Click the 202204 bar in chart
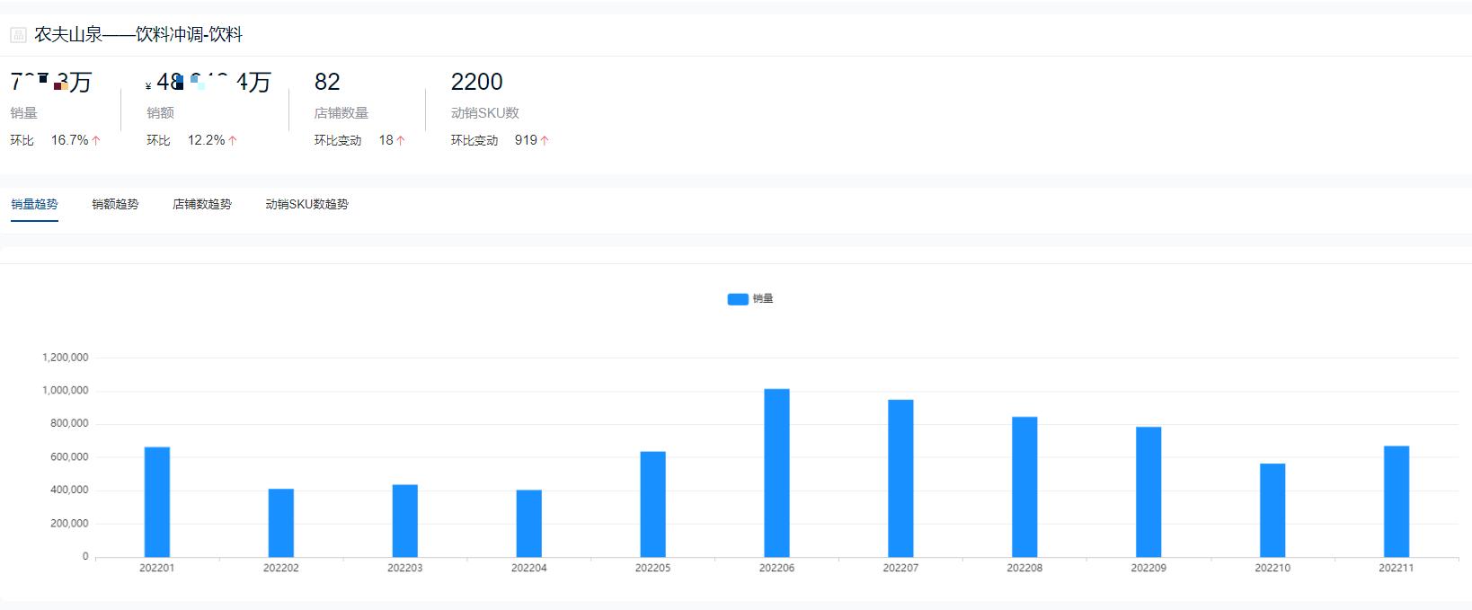Viewport: 1472px width, 610px height. point(529,523)
